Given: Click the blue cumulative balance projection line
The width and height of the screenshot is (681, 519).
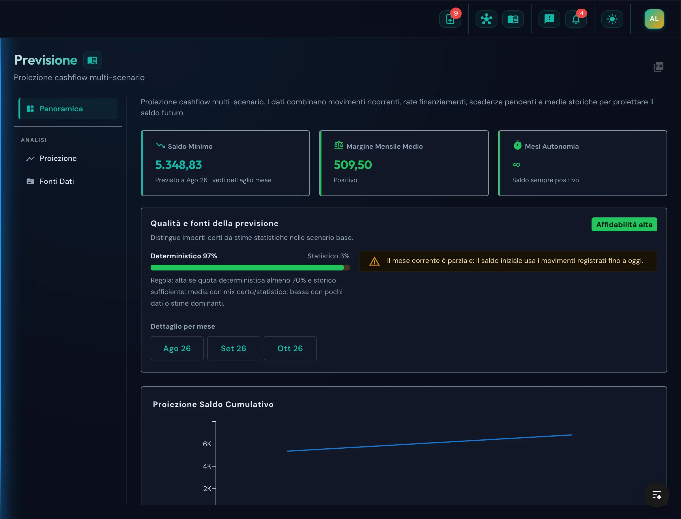Looking at the screenshot, I should (429, 443).
